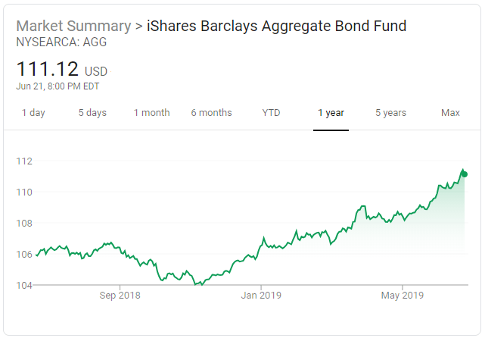Select the YTD tab
The image size is (485, 338).
[x=271, y=112]
